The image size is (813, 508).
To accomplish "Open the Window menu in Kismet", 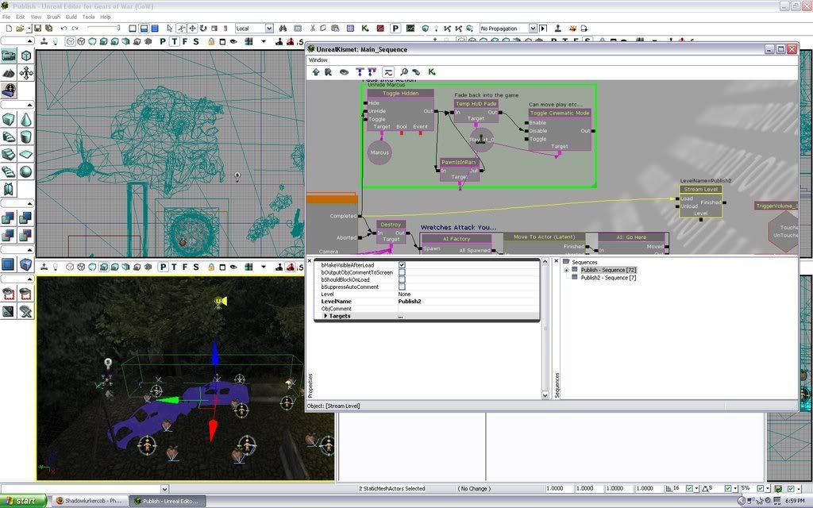I will tap(318, 60).
